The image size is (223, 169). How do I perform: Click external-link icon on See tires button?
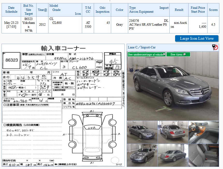click(x=184, y=54)
